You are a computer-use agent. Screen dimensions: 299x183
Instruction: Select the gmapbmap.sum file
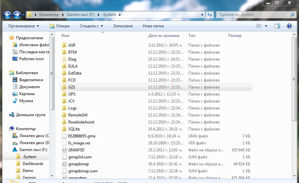point(83,171)
